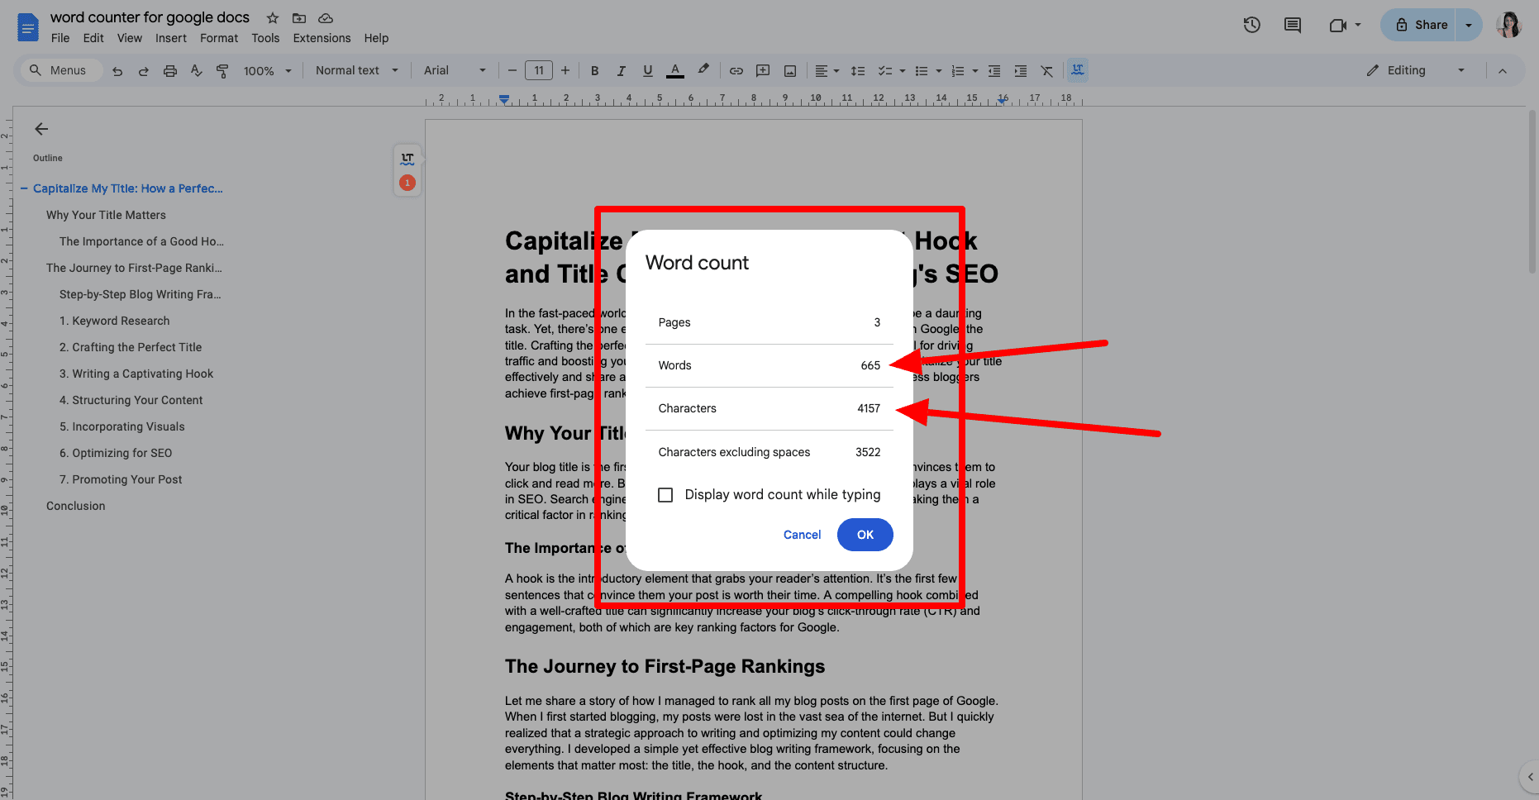
Task: Open the Extensions menu
Action: pyautogui.click(x=322, y=38)
